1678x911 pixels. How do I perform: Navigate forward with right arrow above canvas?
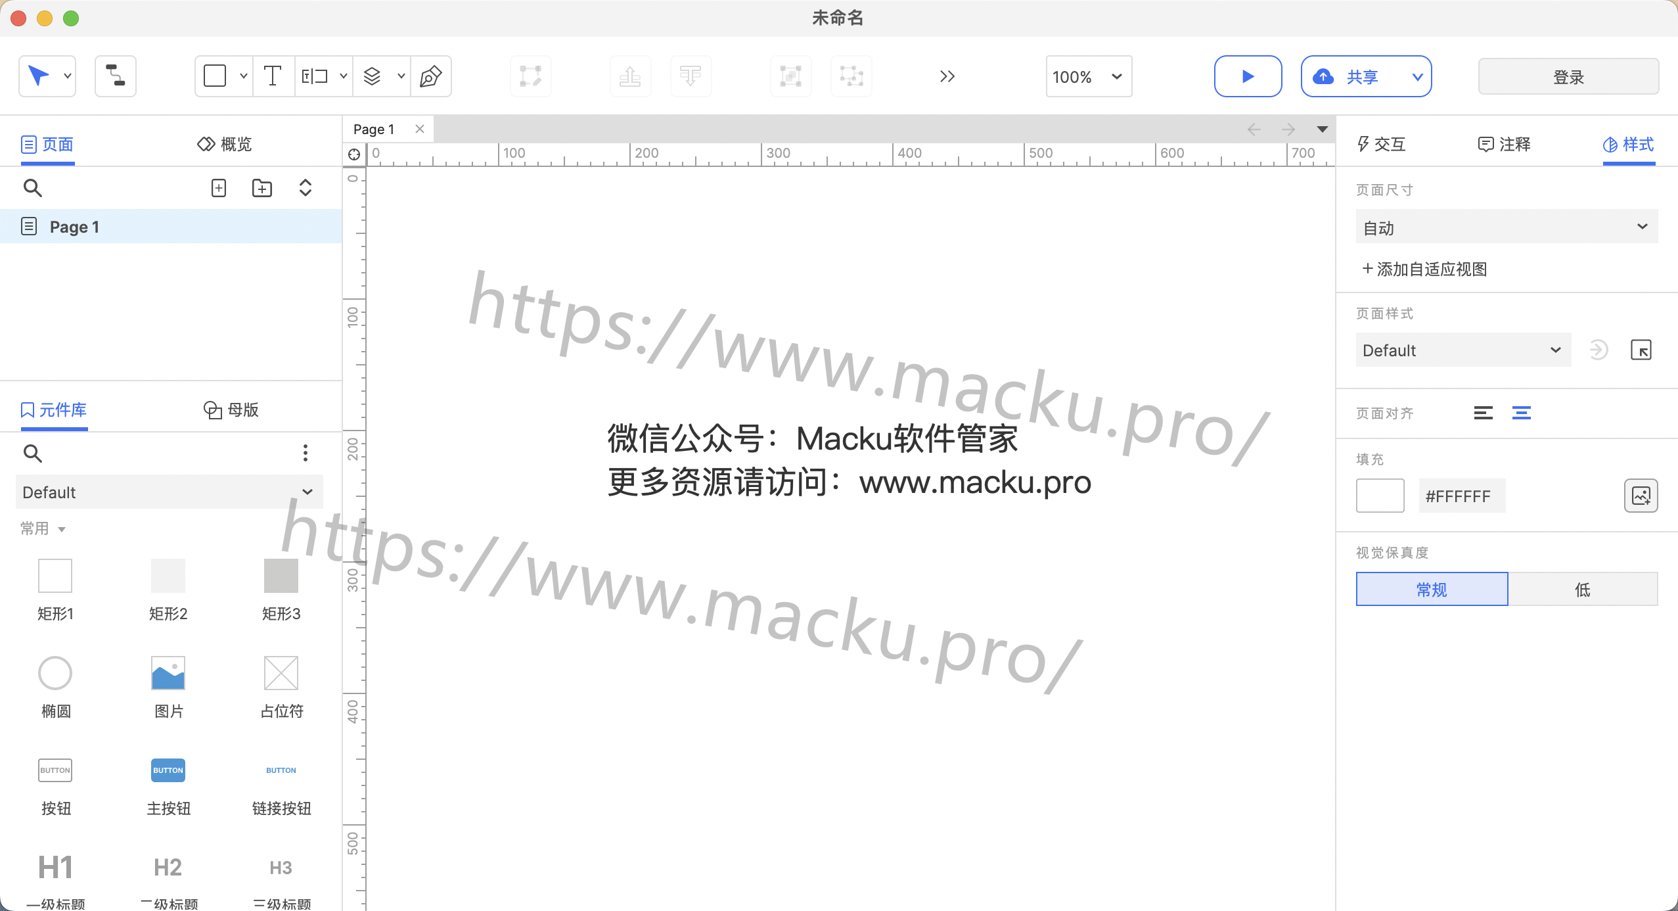tap(1288, 129)
